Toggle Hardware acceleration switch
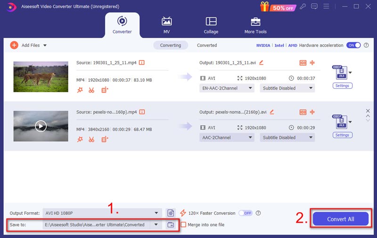 click(353, 45)
